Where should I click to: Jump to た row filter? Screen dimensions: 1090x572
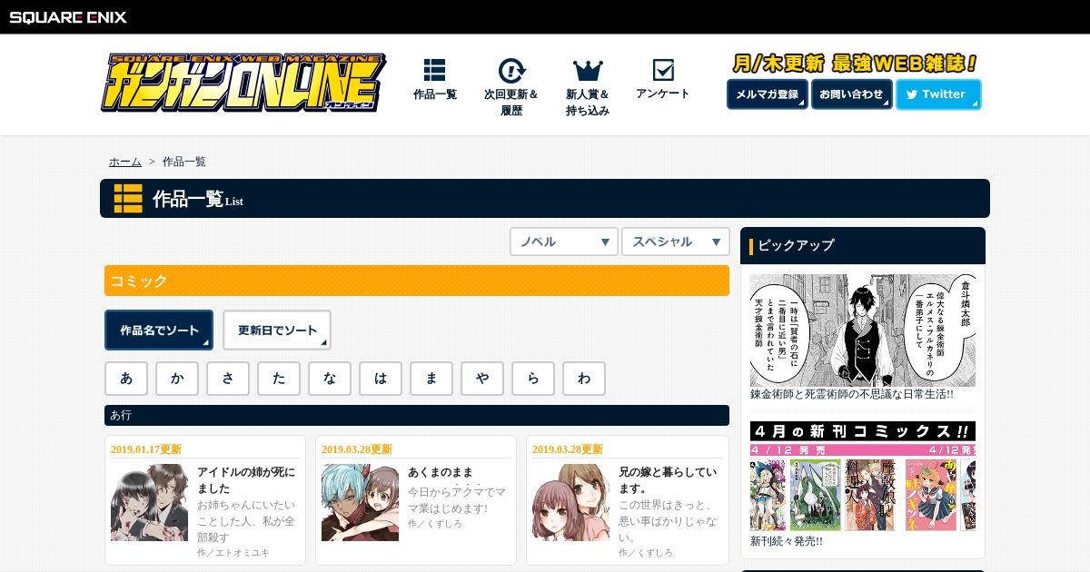279,379
